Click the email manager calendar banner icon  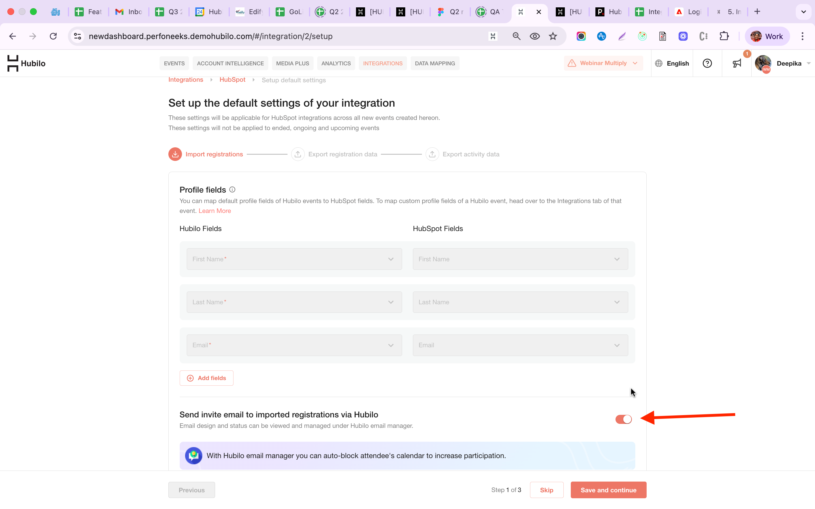194,456
